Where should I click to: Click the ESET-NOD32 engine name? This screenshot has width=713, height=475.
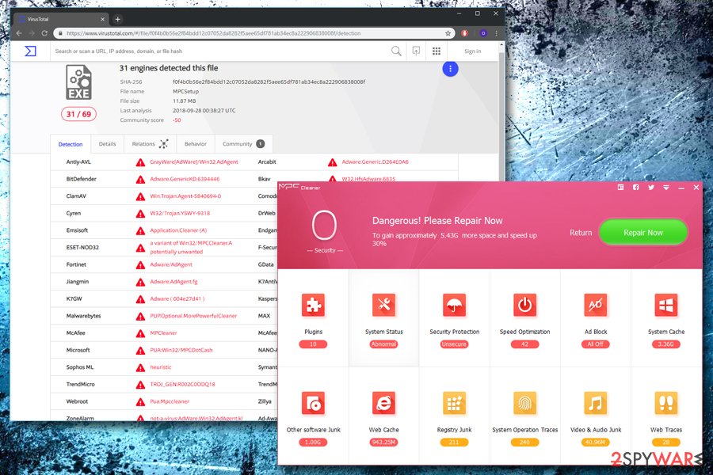(x=82, y=247)
